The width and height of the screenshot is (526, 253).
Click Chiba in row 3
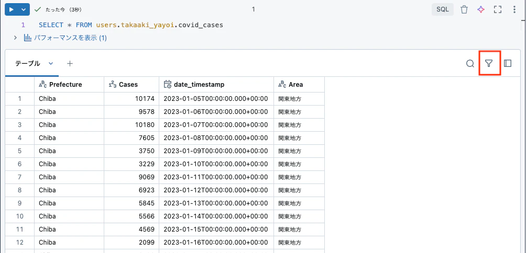click(x=47, y=125)
